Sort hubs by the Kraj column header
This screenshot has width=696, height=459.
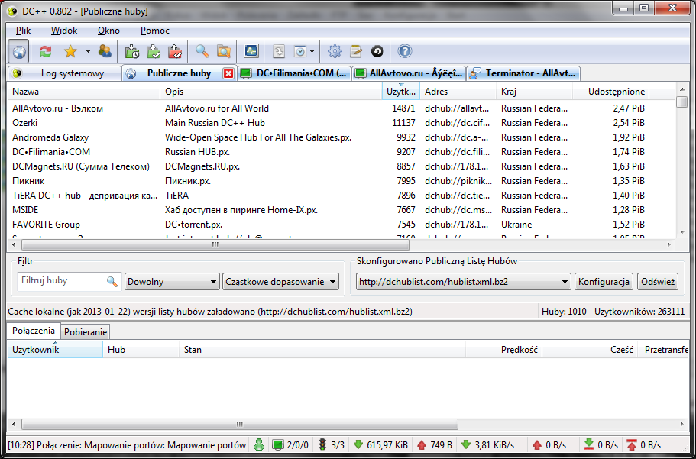click(535, 92)
